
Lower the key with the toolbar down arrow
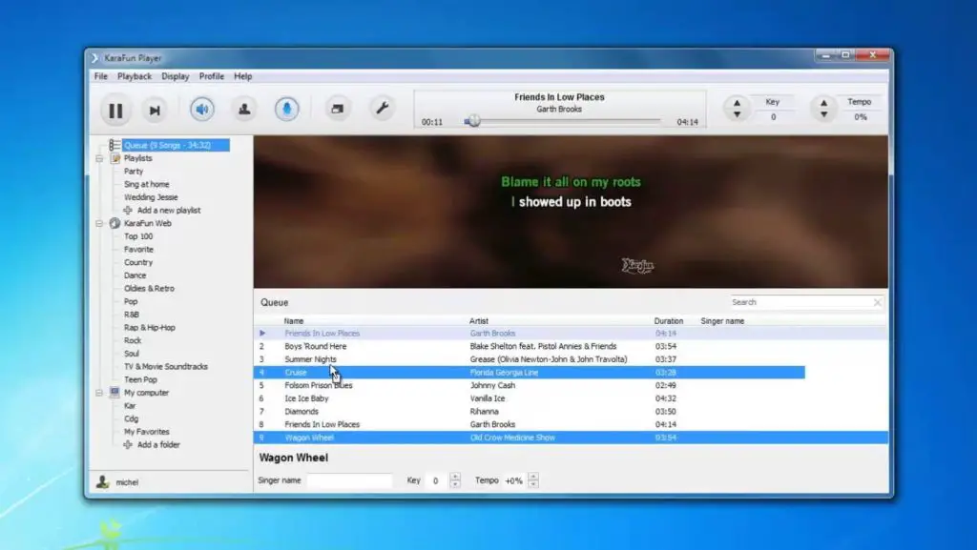(738, 114)
